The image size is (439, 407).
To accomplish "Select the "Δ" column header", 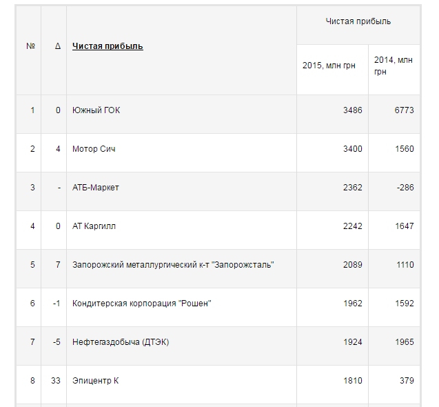I will pyautogui.click(x=58, y=46).
